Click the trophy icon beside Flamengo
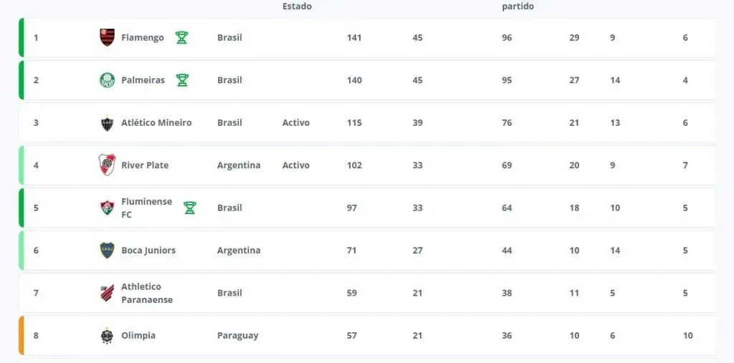 tap(181, 37)
